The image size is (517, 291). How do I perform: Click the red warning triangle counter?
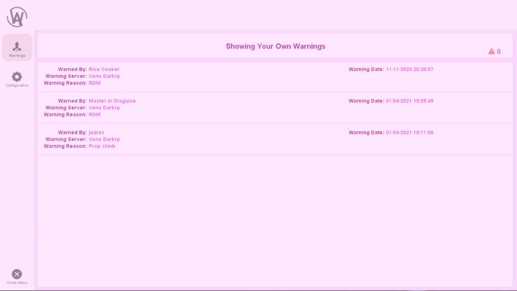click(x=492, y=52)
